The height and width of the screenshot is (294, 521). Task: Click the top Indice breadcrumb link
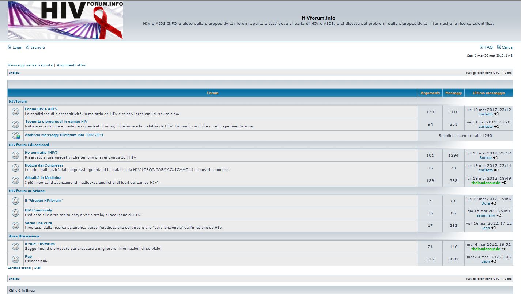[14, 73]
